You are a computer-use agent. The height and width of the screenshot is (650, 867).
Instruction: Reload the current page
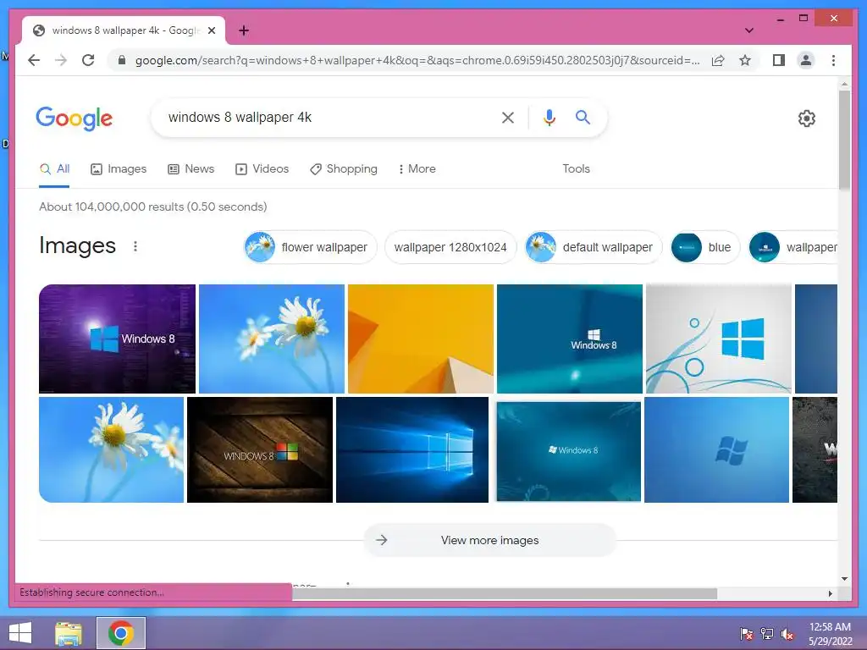(88, 60)
